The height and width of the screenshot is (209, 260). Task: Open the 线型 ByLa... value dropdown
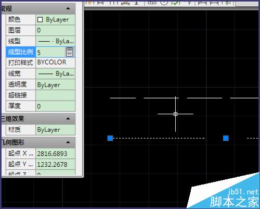point(55,41)
